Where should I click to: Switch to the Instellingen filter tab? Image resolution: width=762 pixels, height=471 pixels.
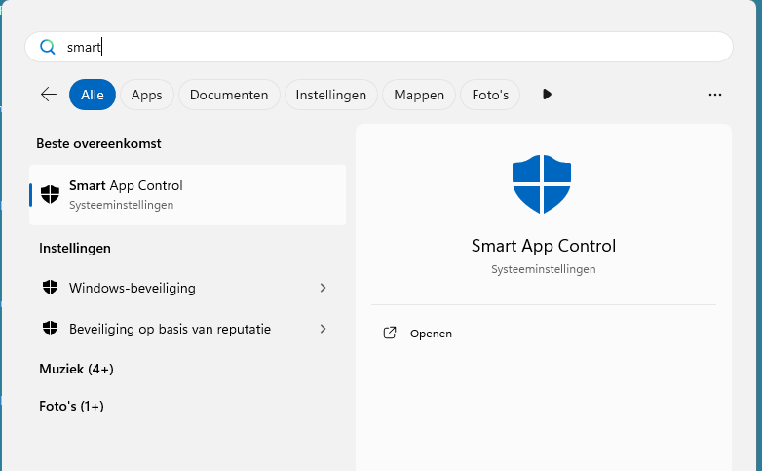pos(331,95)
